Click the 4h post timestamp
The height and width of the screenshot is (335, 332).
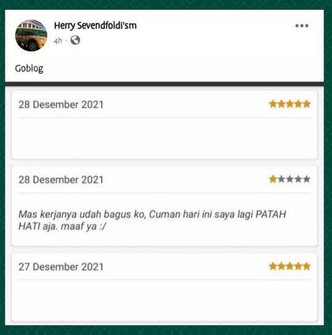coord(58,41)
